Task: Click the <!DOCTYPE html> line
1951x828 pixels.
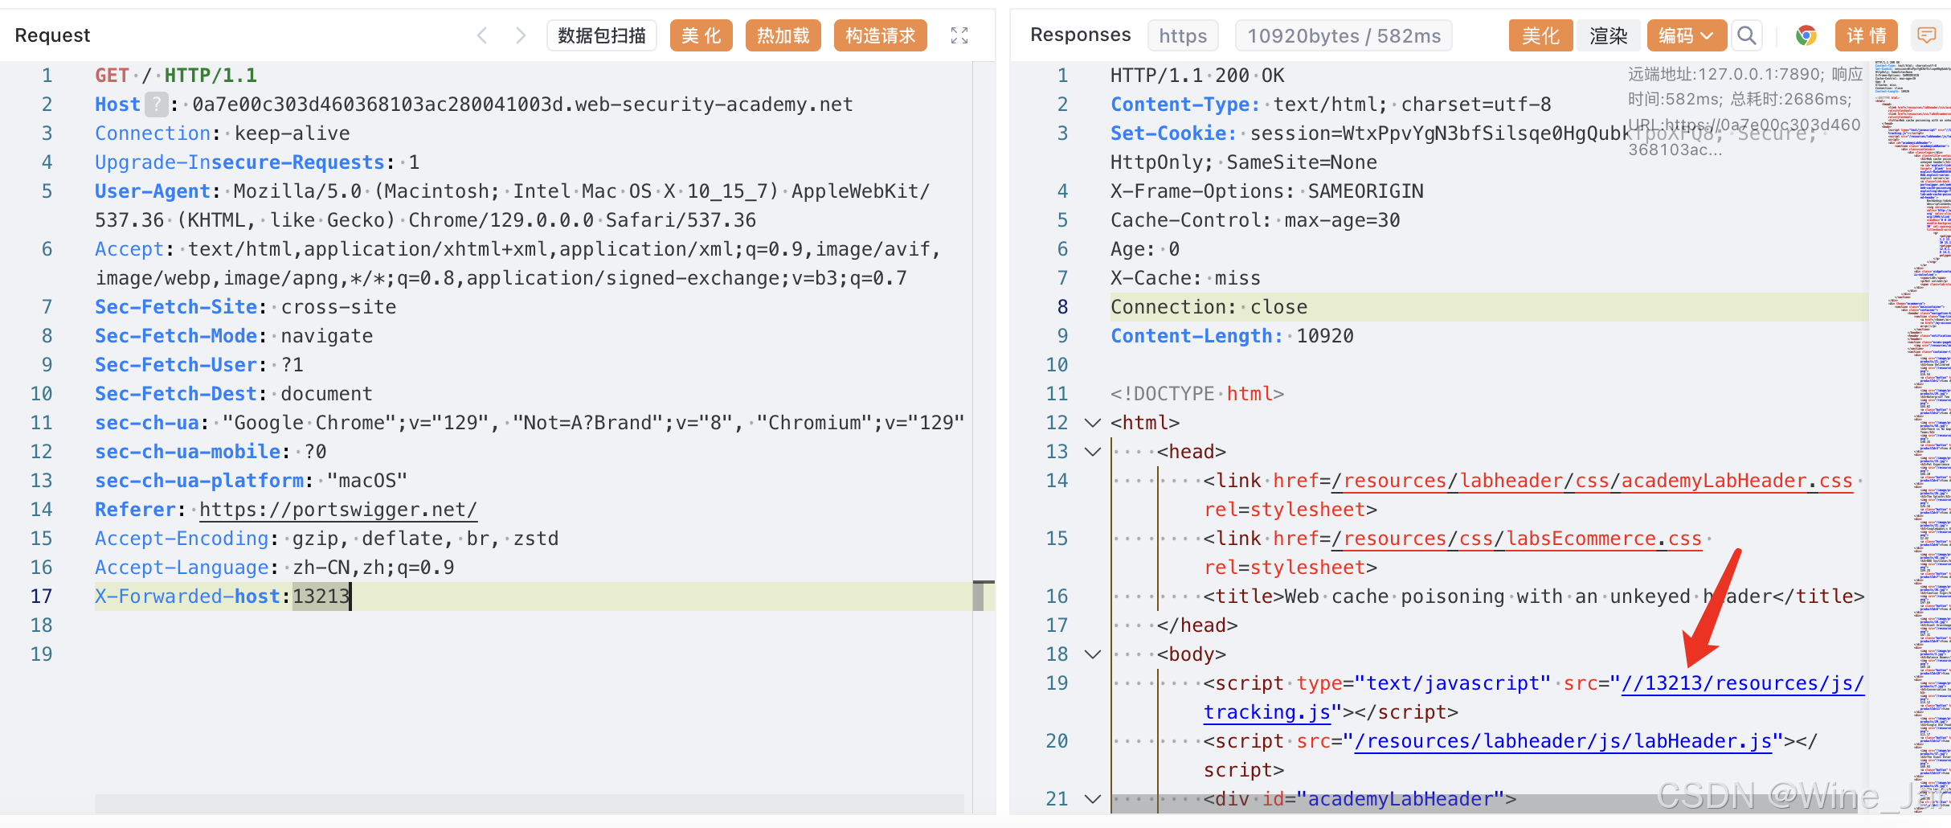Action: pos(1197,394)
